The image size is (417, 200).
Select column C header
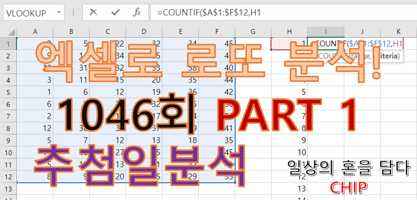coord(108,32)
